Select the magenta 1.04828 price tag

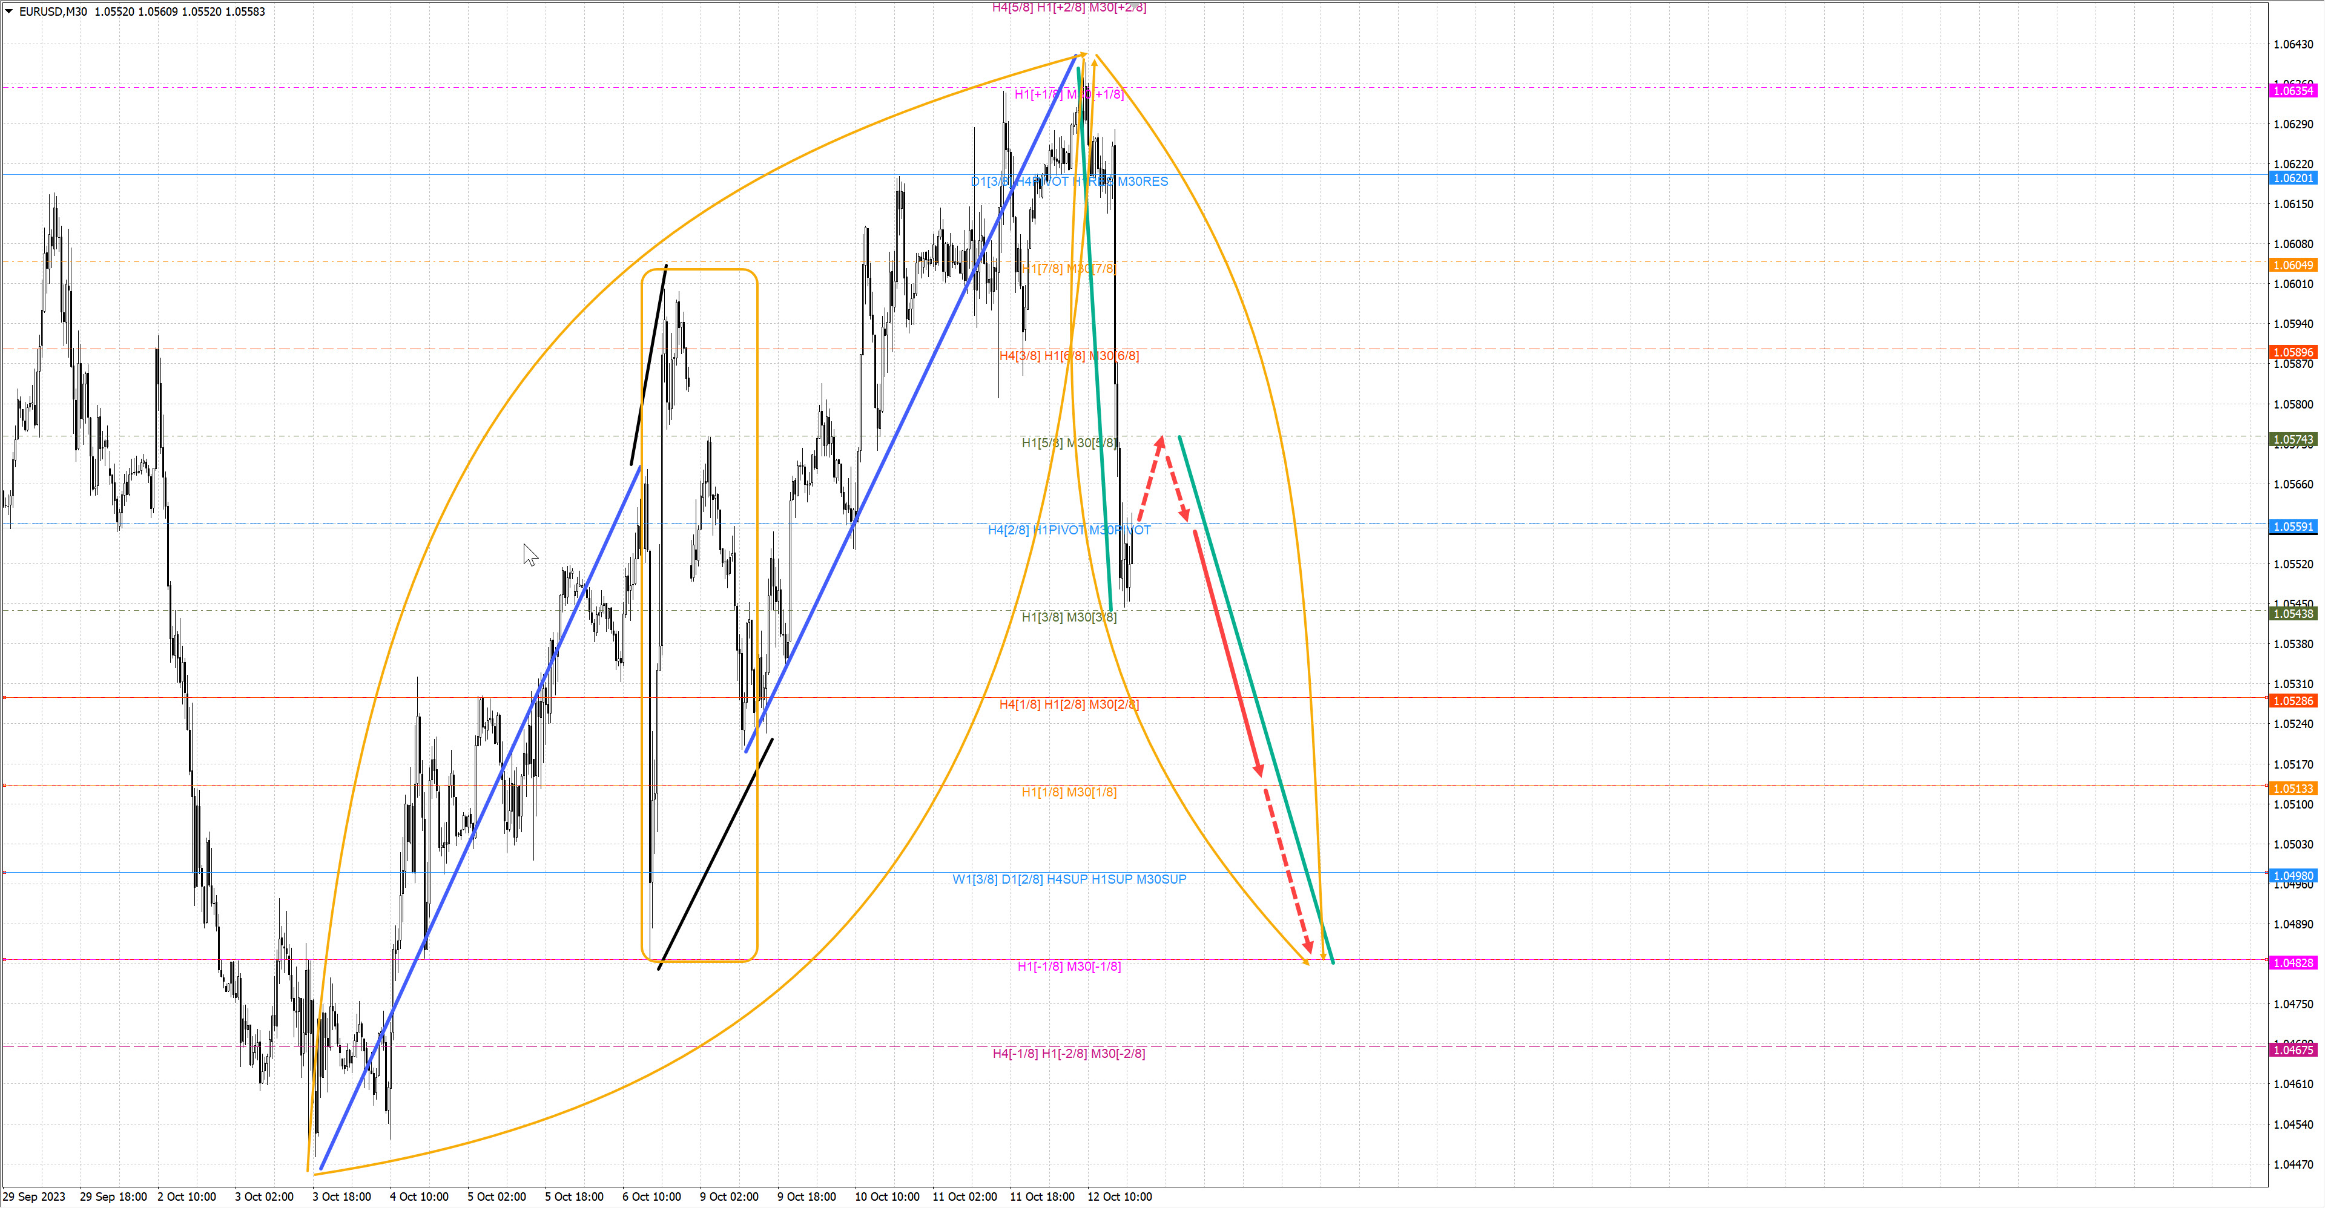pyautogui.click(x=2292, y=963)
